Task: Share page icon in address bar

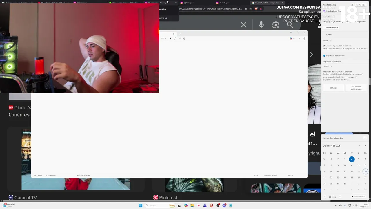Action: (251, 9)
